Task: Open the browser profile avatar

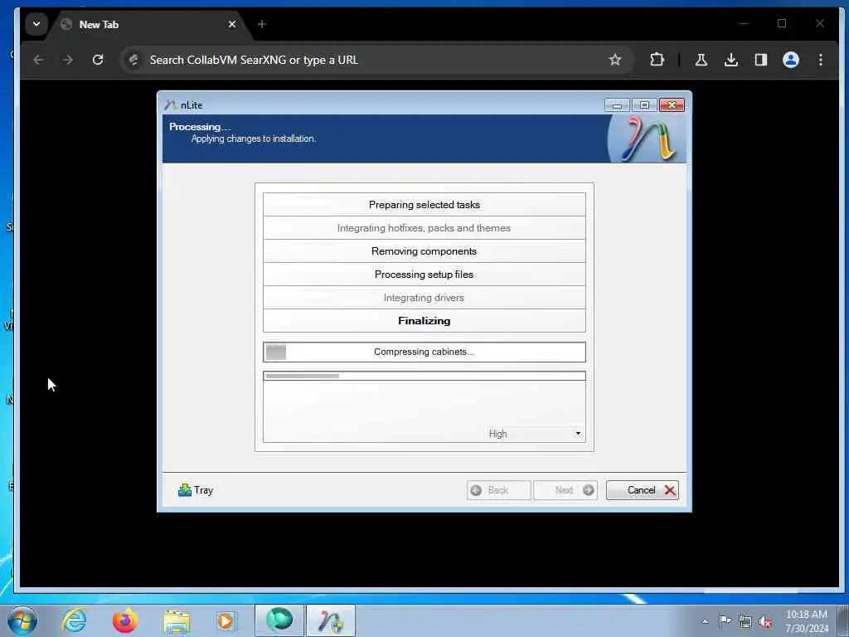Action: 790,60
